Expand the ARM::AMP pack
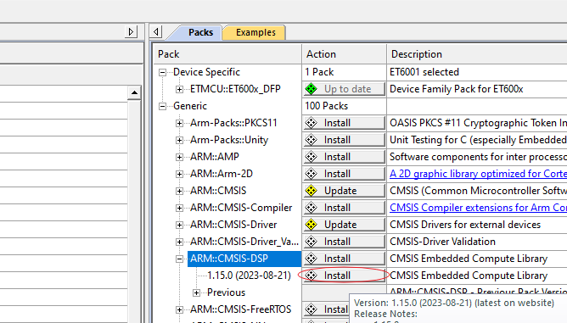This screenshot has width=567, height=323. (x=179, y=157)
